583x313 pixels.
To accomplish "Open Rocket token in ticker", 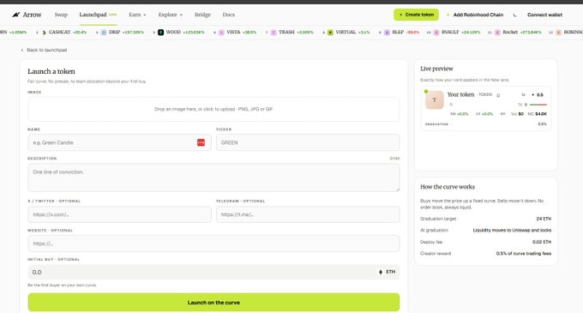I will (x=510, y=33).
